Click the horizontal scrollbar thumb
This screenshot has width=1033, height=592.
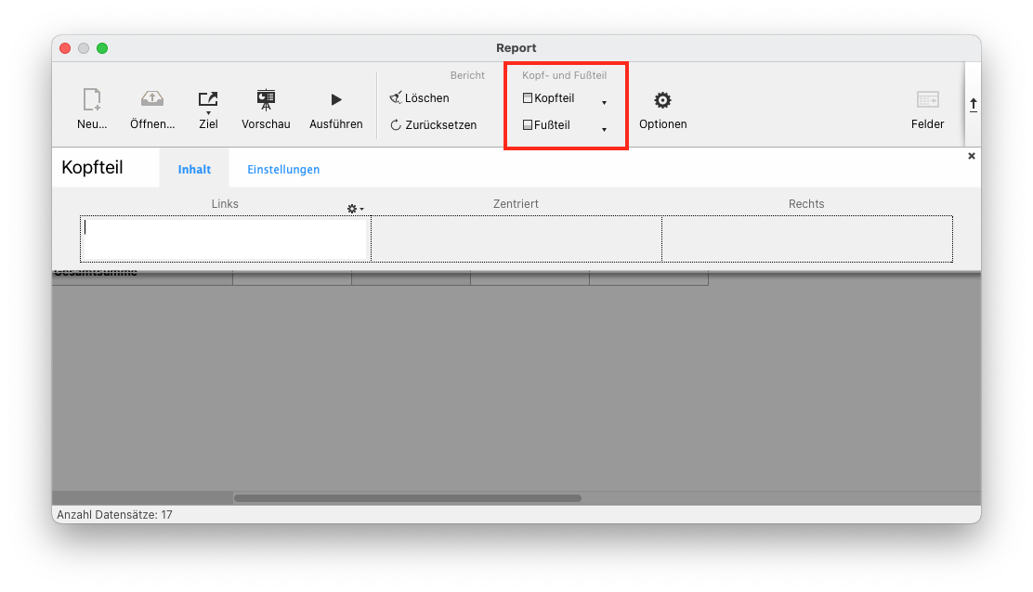(x=407, y=498)
